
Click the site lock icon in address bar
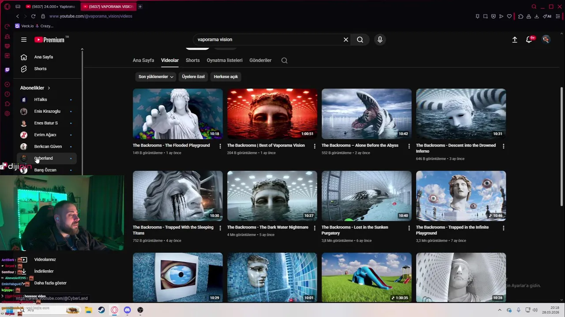tap(43, 16)
